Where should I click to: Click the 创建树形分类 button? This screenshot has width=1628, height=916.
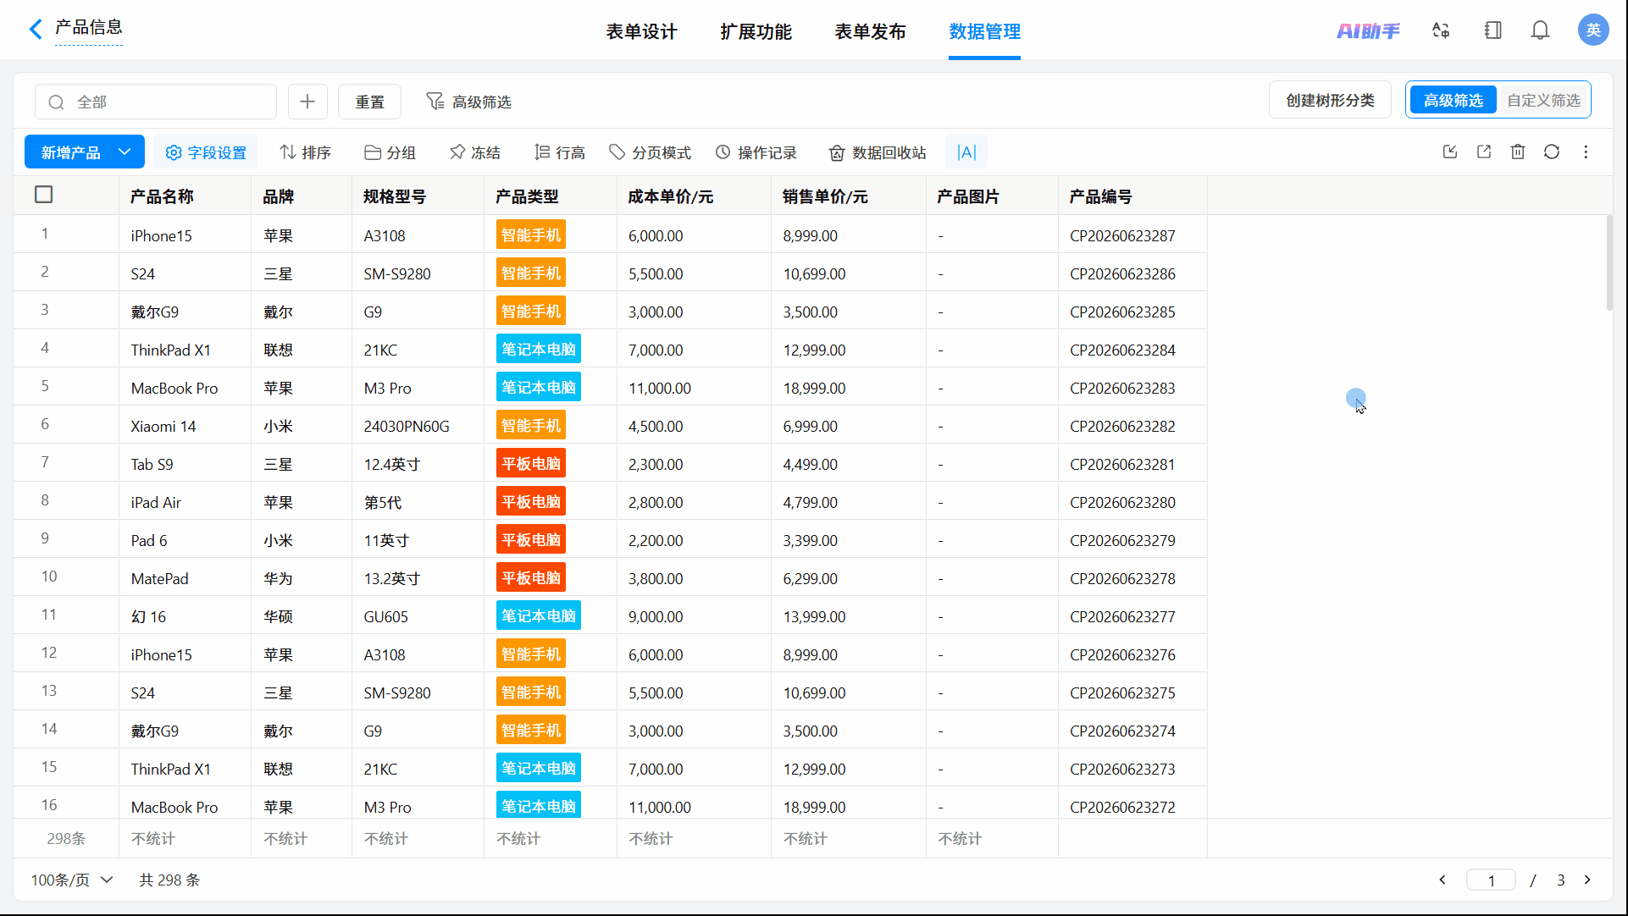pyautogui.click(x=1330, y=100)
